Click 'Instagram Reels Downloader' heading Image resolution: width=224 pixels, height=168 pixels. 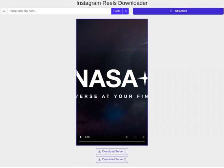click(x=112, y=3)
